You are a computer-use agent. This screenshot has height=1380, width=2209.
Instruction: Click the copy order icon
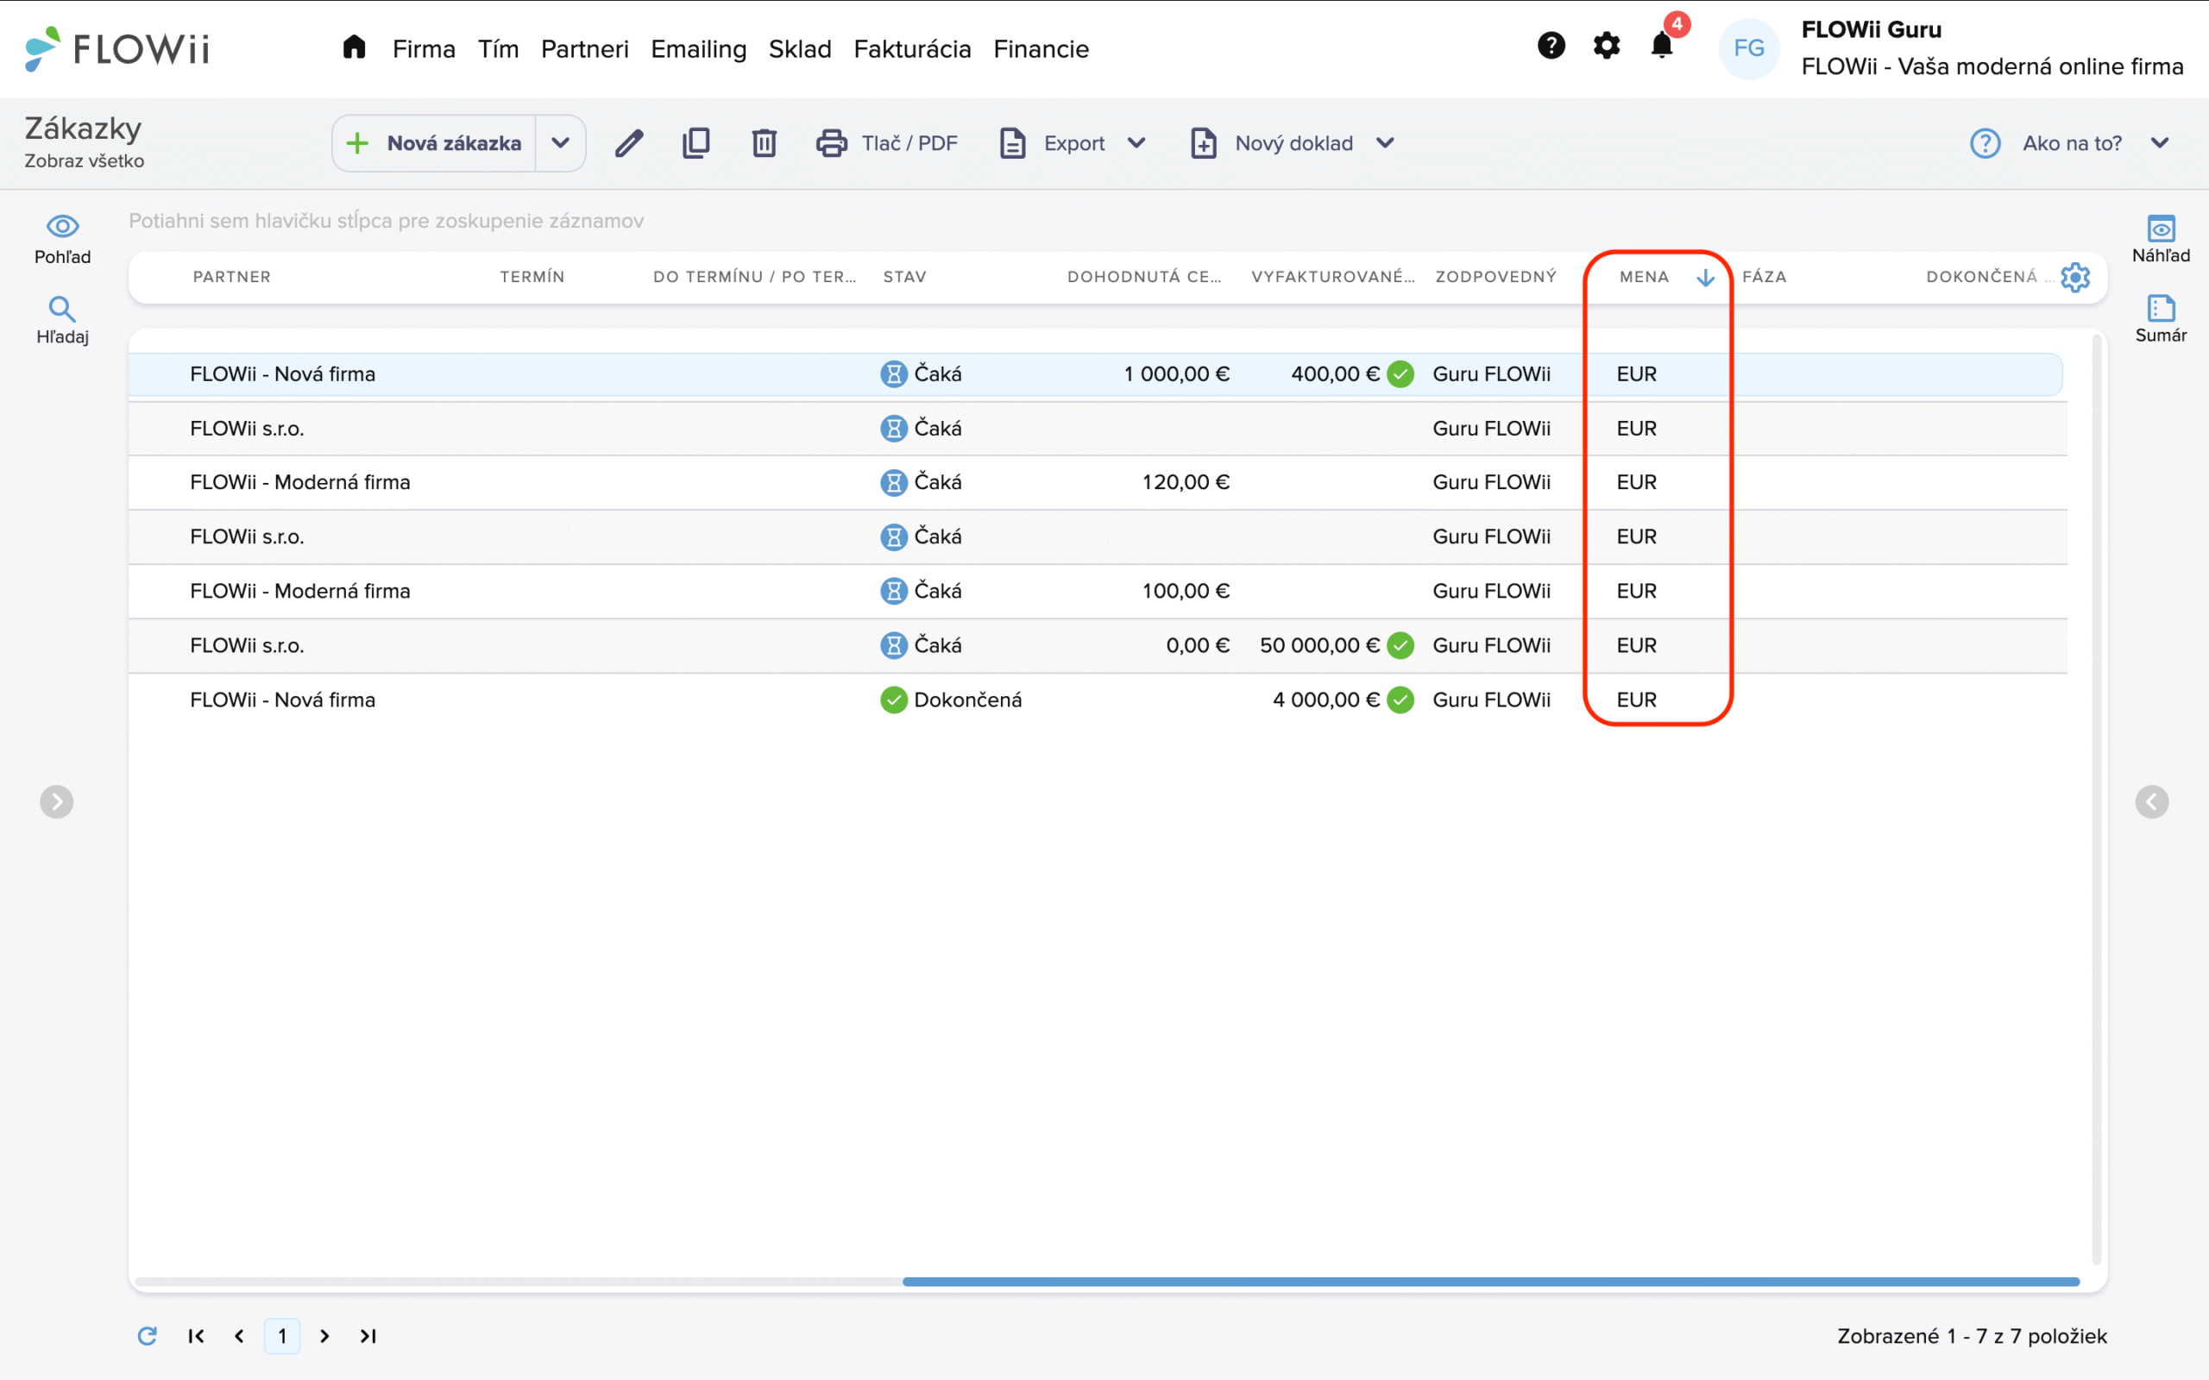[695, 143]
